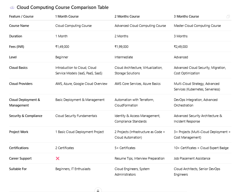
Task: Select the ₹2,49,000 fee cell
Action: [x=181, y=47]
